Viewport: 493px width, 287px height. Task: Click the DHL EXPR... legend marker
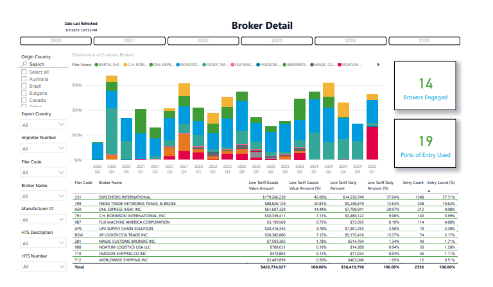[153, 64]
